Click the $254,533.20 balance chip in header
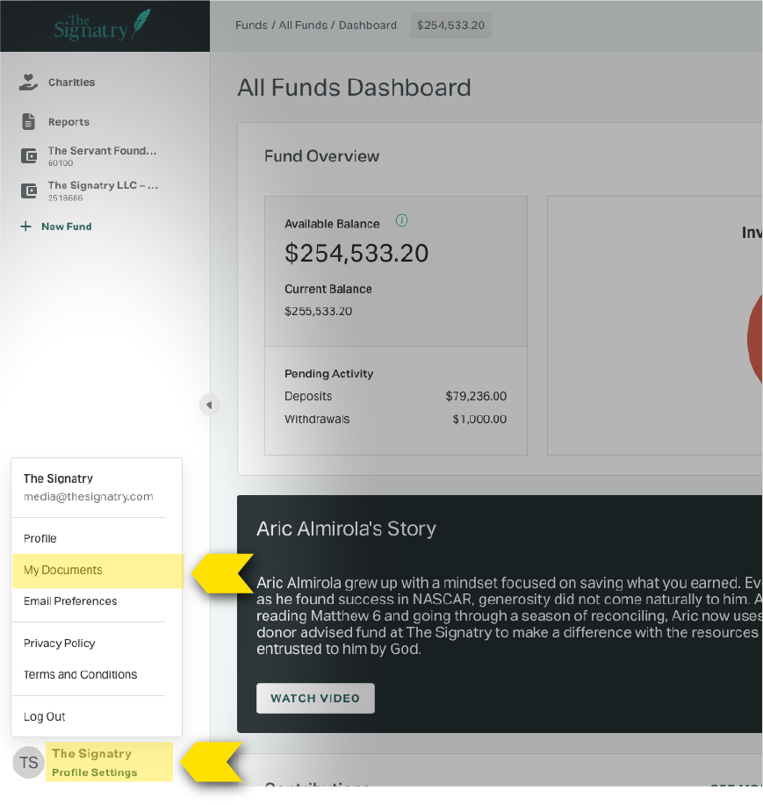This screenshot has width=763, height=805. (450, 25)
